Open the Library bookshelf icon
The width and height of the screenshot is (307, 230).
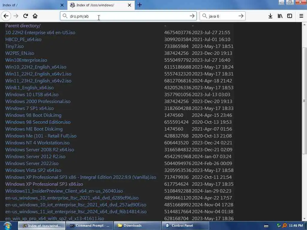(x=280, y=16)
